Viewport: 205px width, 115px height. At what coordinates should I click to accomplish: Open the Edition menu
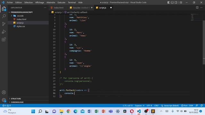[19, 3]
